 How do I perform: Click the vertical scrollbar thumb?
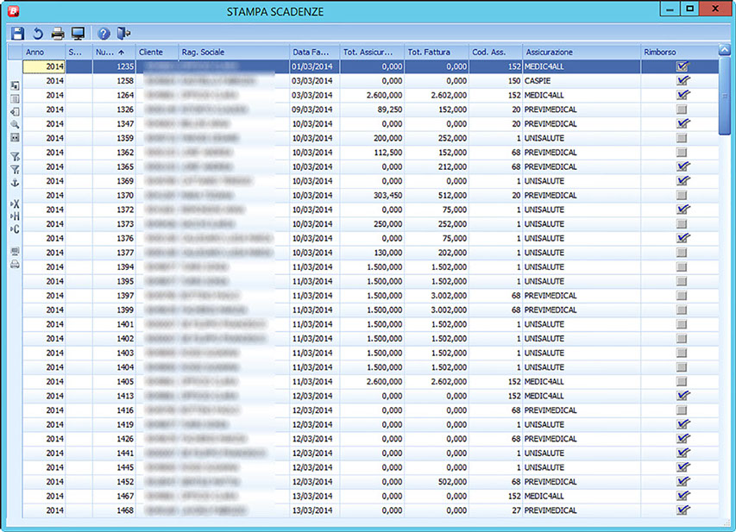click(725, 95)
